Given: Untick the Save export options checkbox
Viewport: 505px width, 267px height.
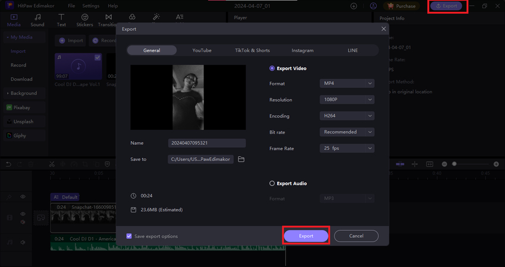Looking at the screenshot, I should point(129,236).
